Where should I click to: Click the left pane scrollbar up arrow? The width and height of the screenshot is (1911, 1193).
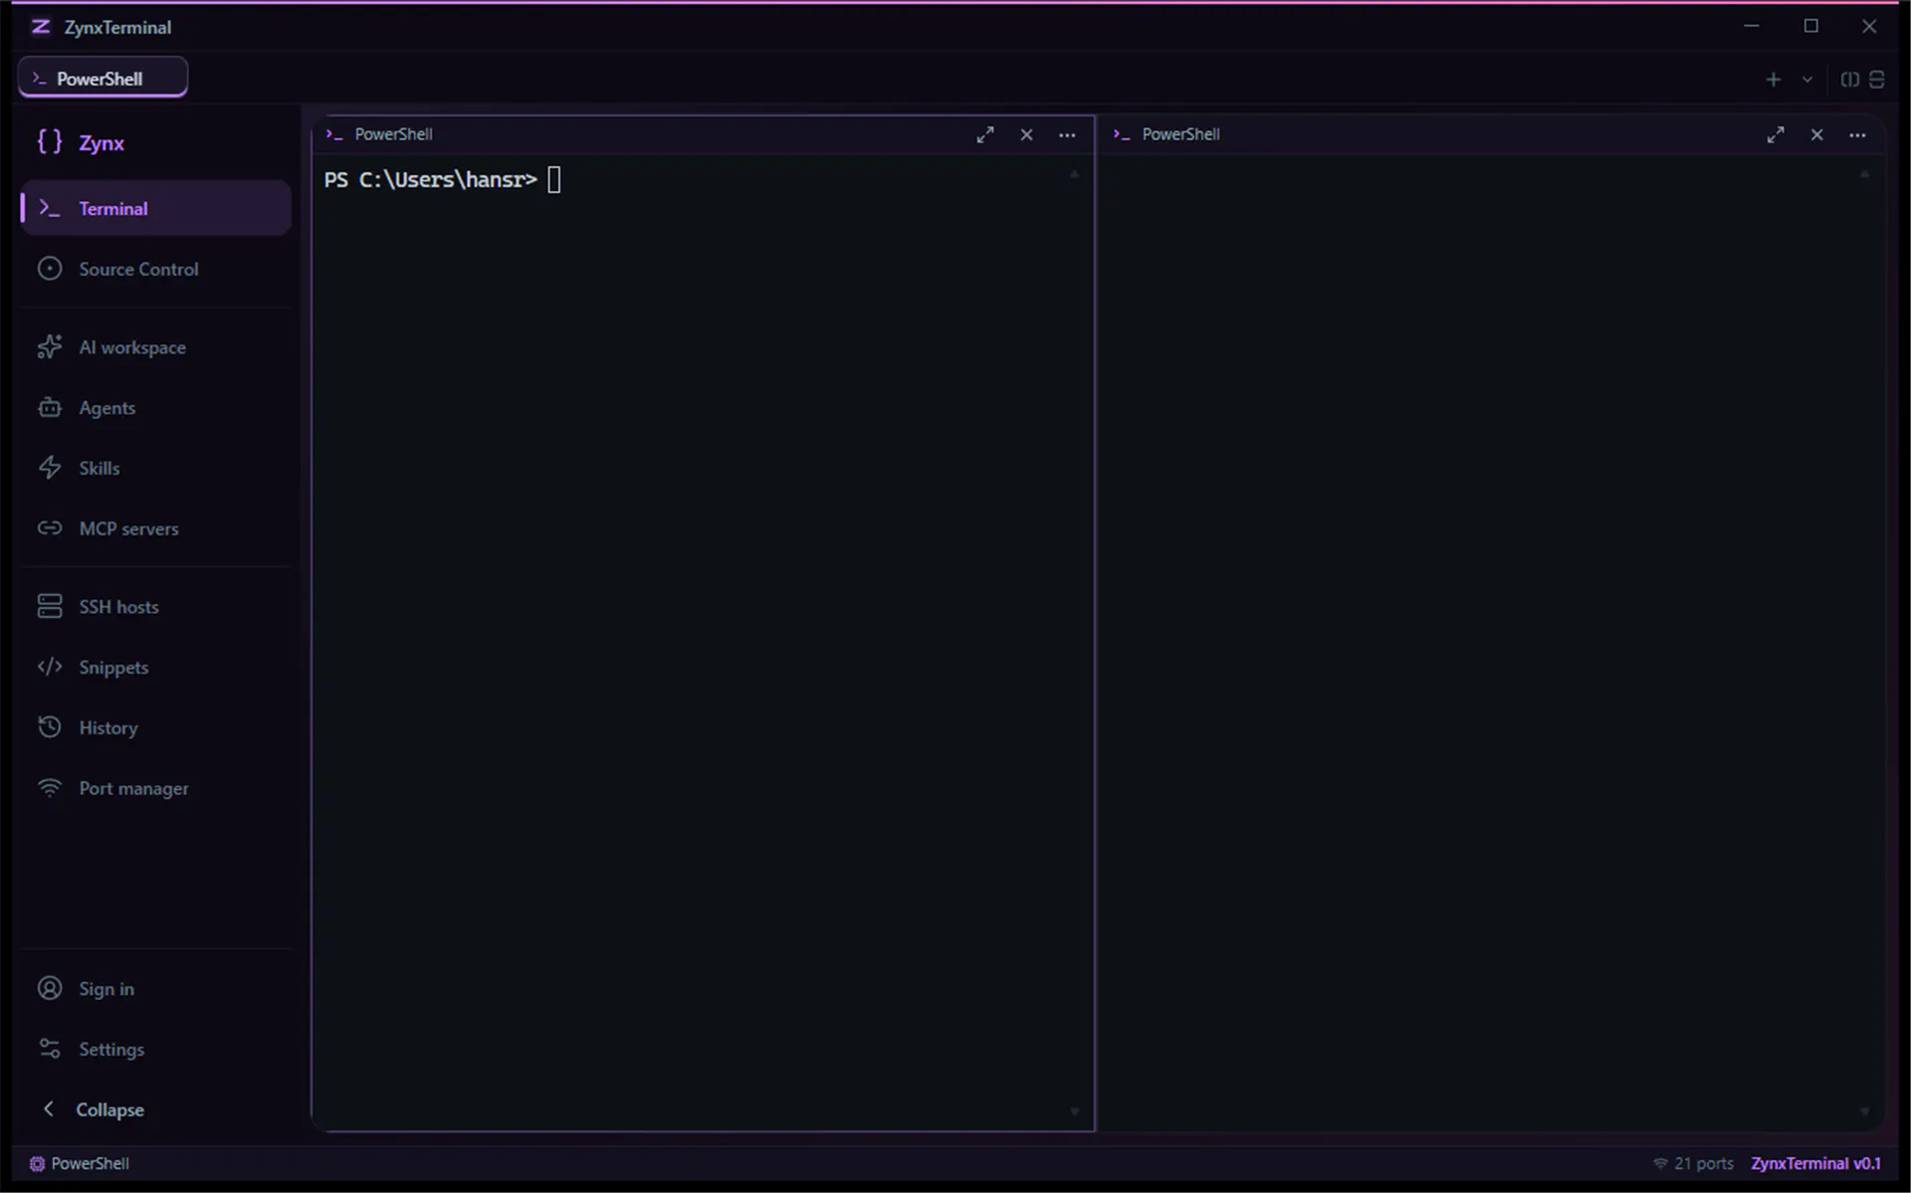tap(1074, 174)
